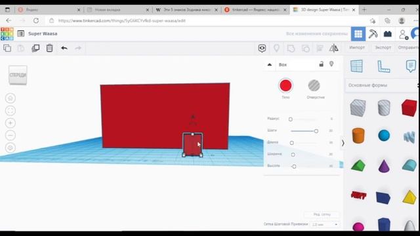The width and height of the screenshot is (420, 236).
Task: Toggle orthographic perspective view
Action: click(10, 147)
